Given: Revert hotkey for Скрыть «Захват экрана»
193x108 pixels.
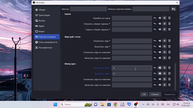Looking at the screenshot, I should click(155, 29).
